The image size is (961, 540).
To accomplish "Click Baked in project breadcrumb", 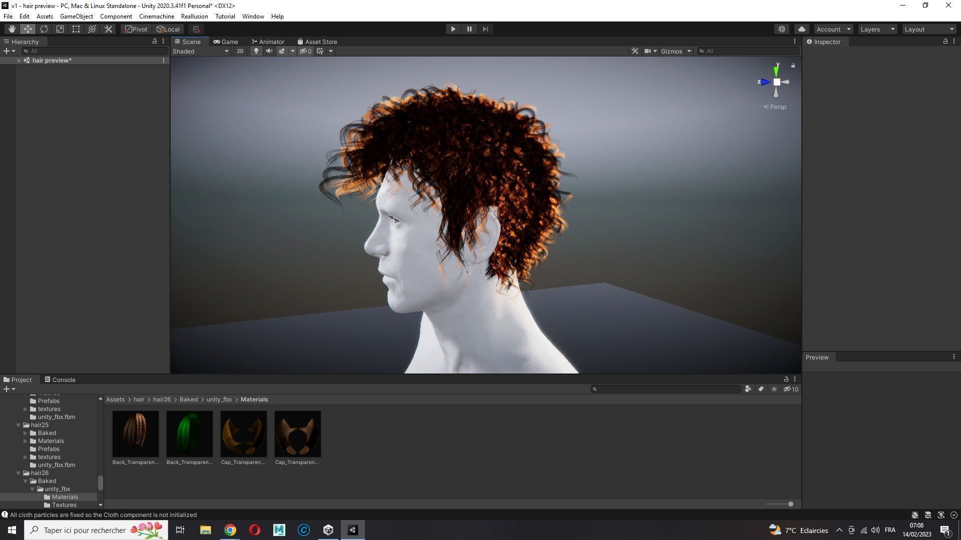I will (x=189, y=399).
